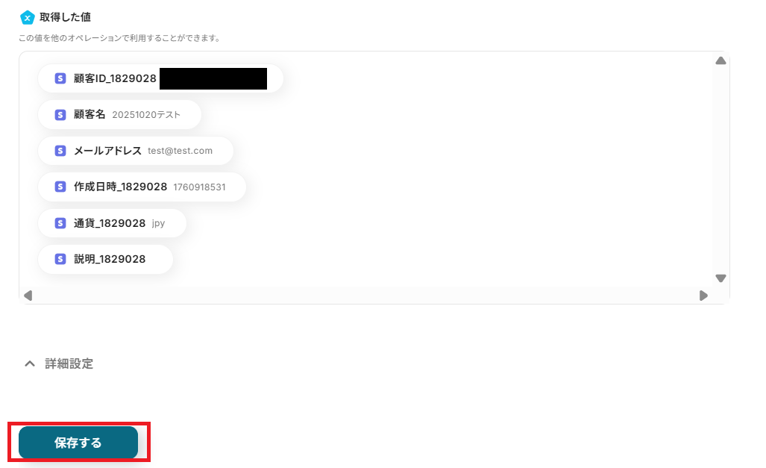Collapse 詳細設定 using the chevron arrow
766x468 pixels.
(30, 364)
